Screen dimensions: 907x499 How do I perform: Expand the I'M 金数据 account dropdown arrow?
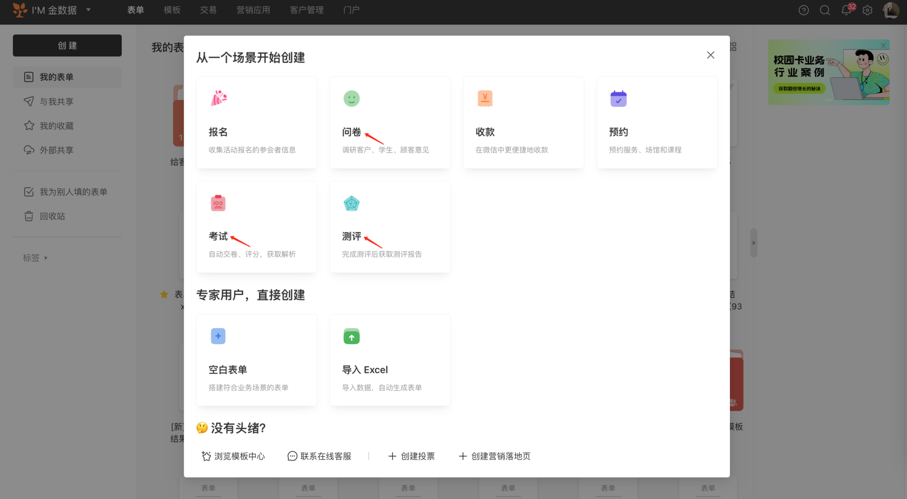pyautogui.click(x=88, y=9)
